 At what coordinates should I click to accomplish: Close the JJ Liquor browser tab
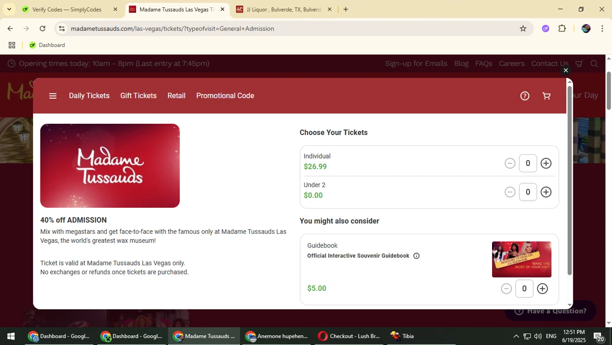329,9
